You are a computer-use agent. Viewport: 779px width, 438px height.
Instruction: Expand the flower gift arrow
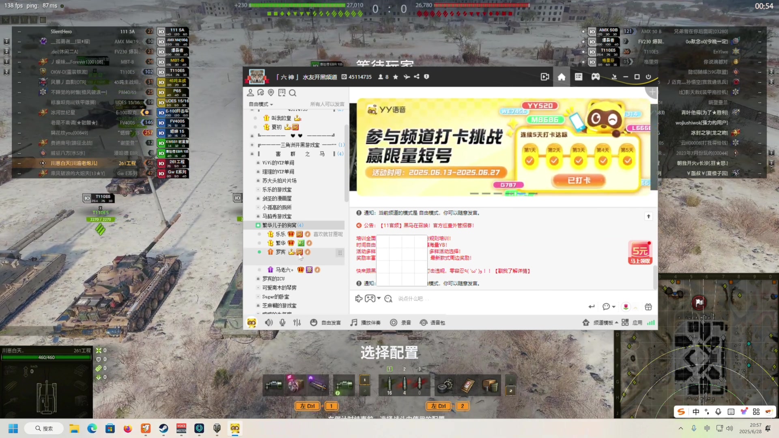tap(635, 307)
